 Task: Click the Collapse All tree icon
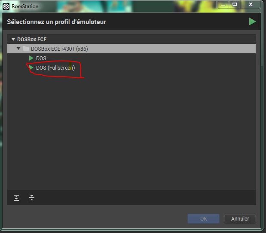pyautogui.click(x=32, y=198)
